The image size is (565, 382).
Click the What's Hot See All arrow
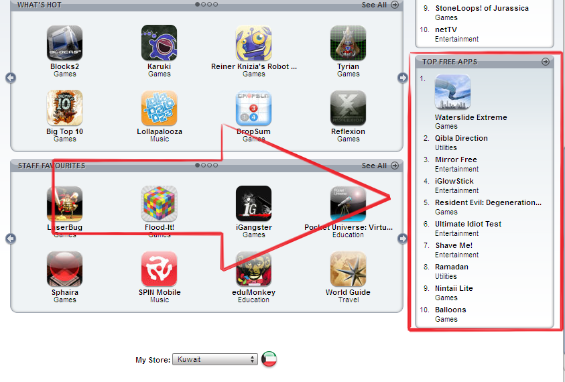coord(395,5)
